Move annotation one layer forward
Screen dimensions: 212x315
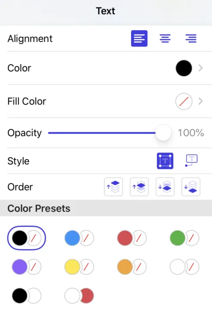click(139, 187)
